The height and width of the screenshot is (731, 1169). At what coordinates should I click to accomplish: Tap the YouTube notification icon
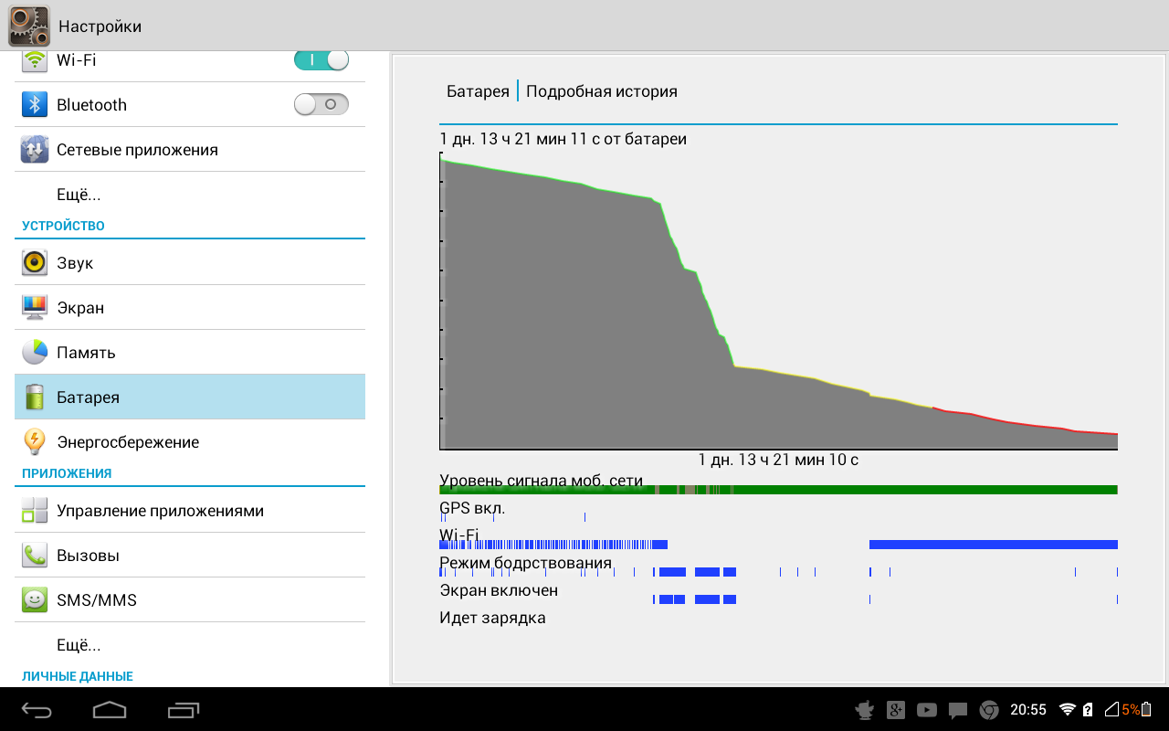(x=926, y=709)
